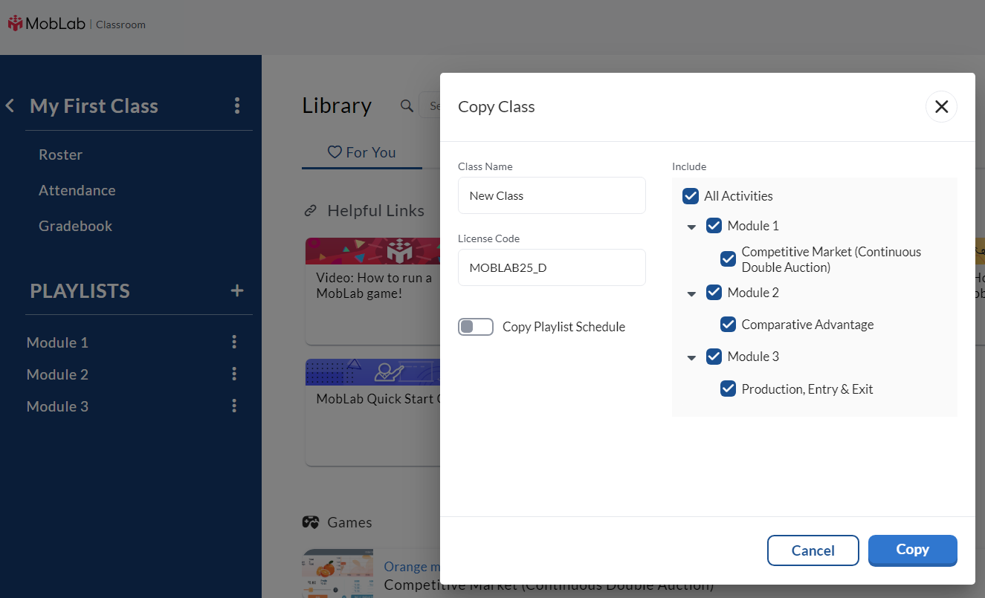This screenshot has width=985, height=598.
Task: Select the Module 1 playlist in sidebar
Action: 57,342
